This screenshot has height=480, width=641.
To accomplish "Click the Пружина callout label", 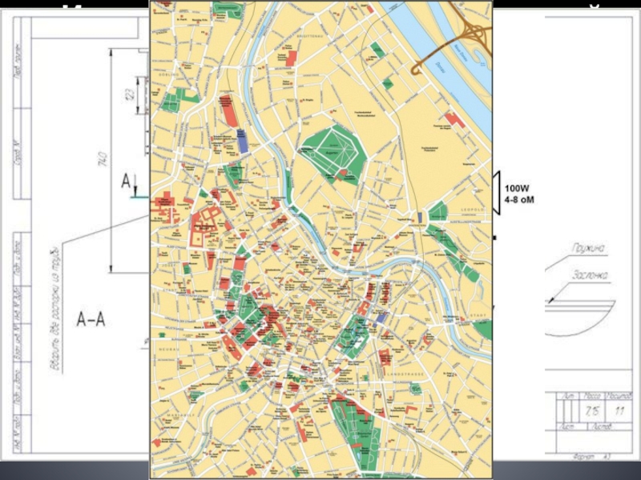I will click(588, 249).
